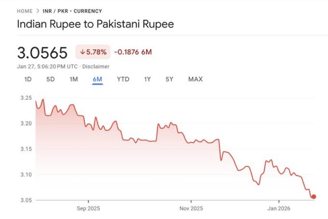Select the 6M range tab
This screenshot has height=219, width=328.
tap(97, 79)
